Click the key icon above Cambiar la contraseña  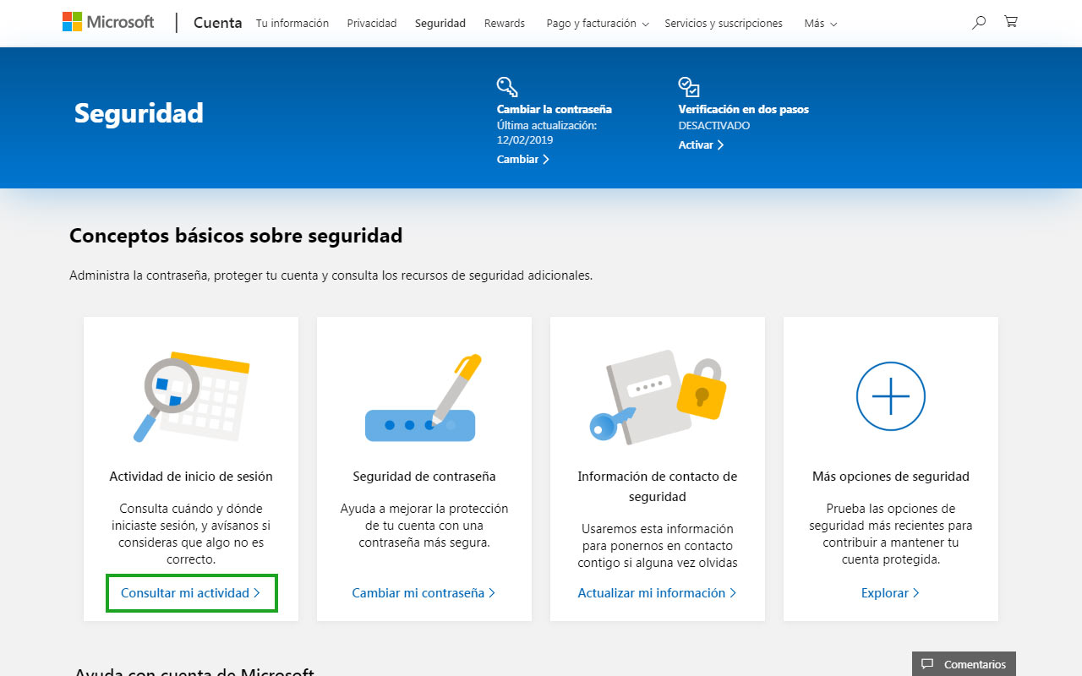[x=507, y=86]
